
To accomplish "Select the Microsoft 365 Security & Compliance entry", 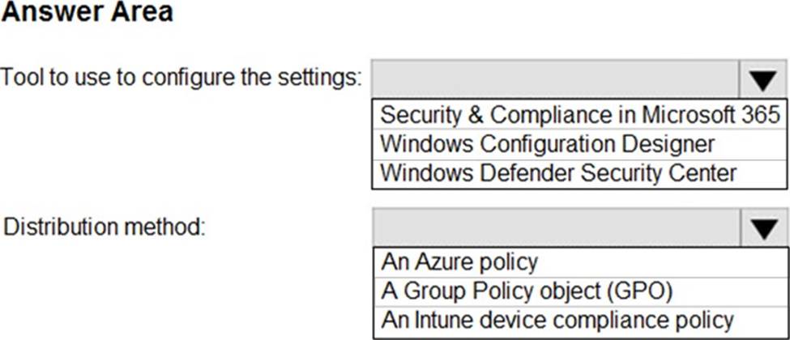I will 579,114.
